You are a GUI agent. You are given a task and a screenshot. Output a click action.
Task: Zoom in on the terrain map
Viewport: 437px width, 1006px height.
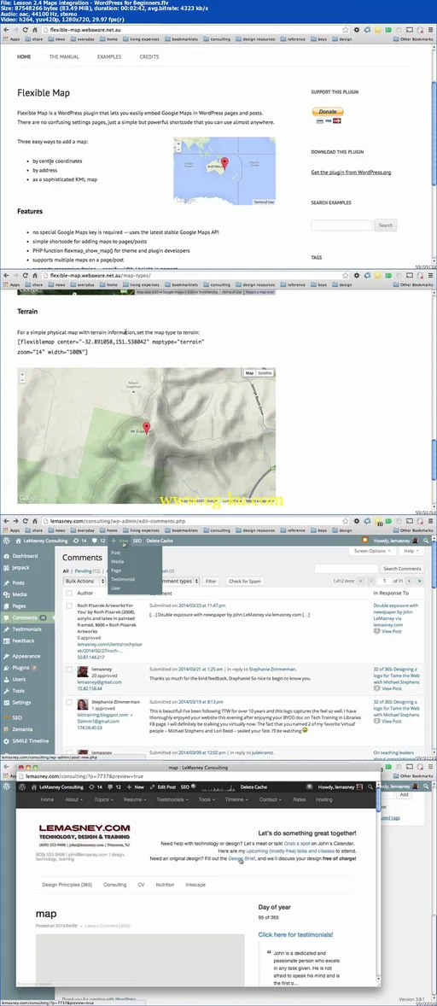point(22,373)
